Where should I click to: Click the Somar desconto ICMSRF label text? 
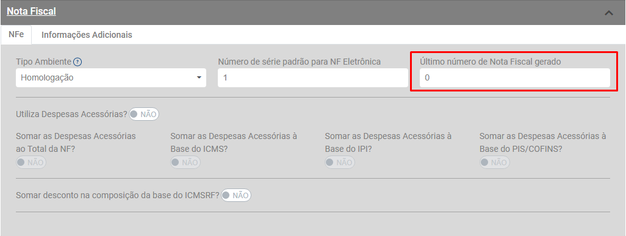(117, 196)
